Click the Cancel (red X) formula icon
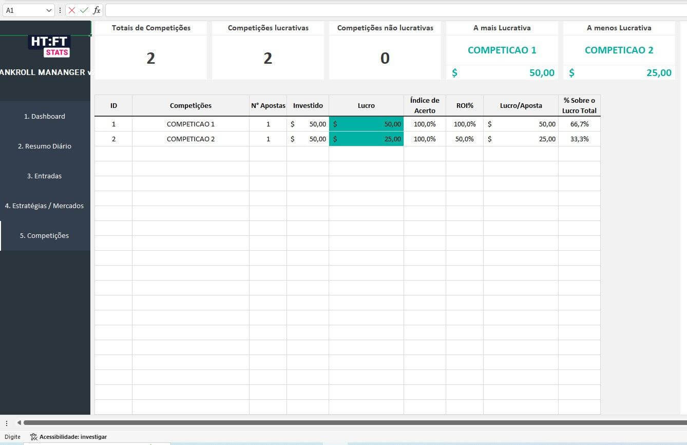Screen dimensions: 687x445 coord(72,10)
